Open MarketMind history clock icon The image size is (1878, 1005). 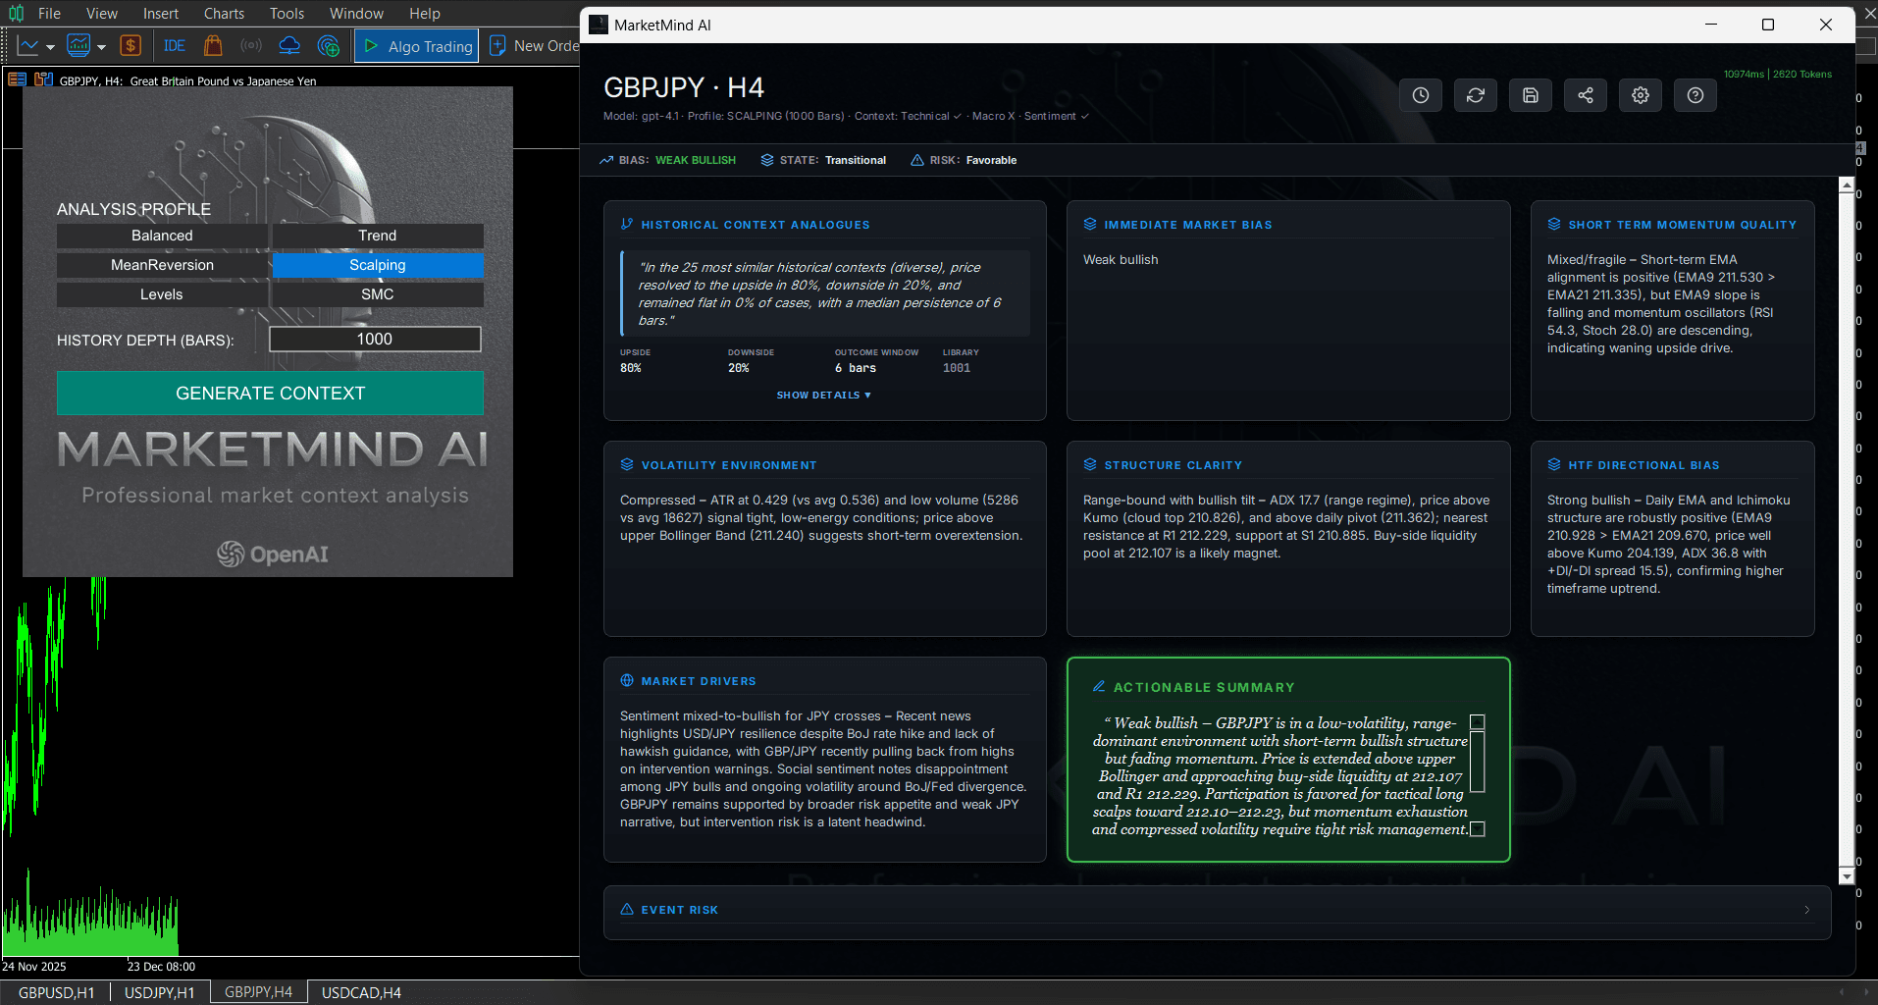tap(1421, 95)
